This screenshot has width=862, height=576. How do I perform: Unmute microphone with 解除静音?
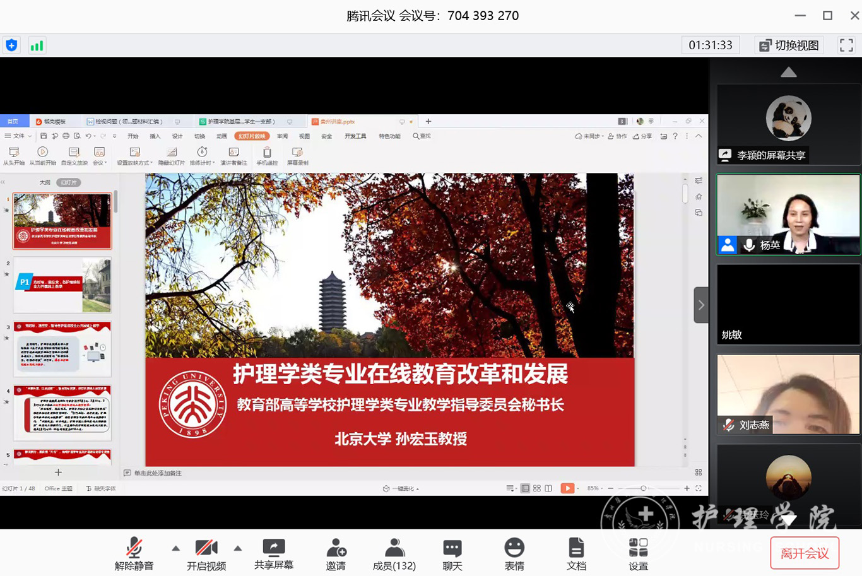pos(134,554)
